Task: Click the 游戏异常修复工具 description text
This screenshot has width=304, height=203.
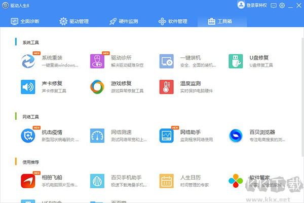Action: point(127,91)
